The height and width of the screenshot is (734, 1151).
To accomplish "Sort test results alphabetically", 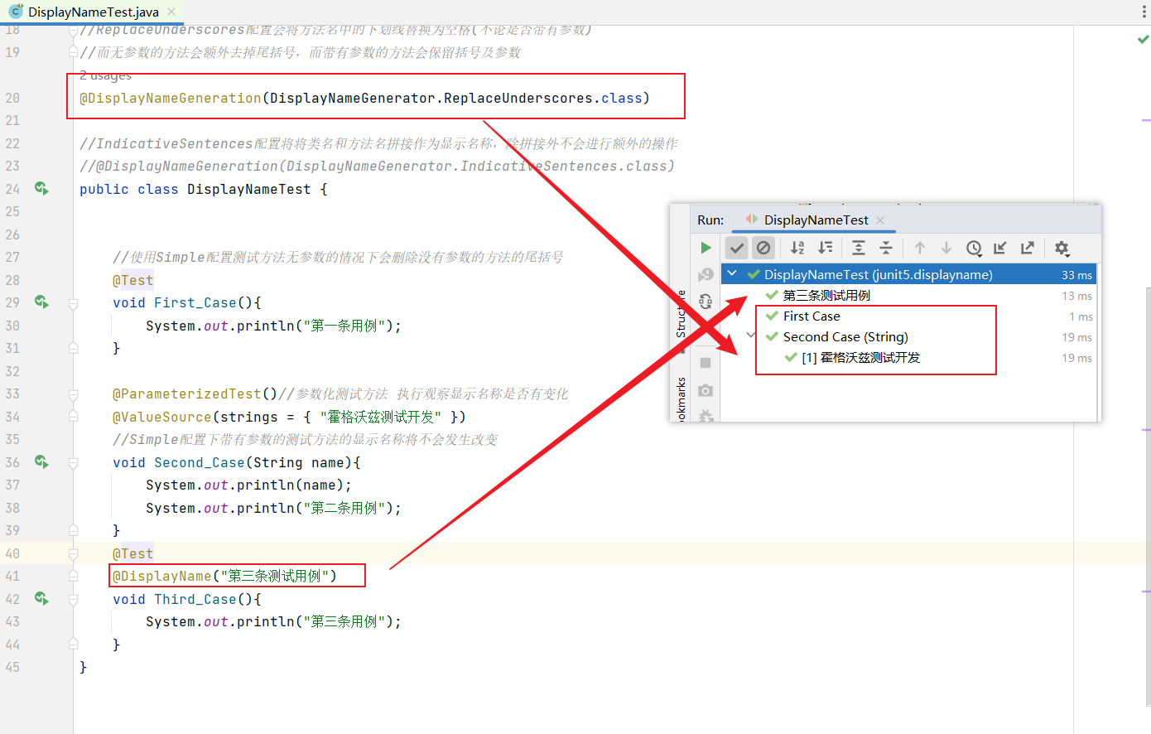I will point(797,248).
